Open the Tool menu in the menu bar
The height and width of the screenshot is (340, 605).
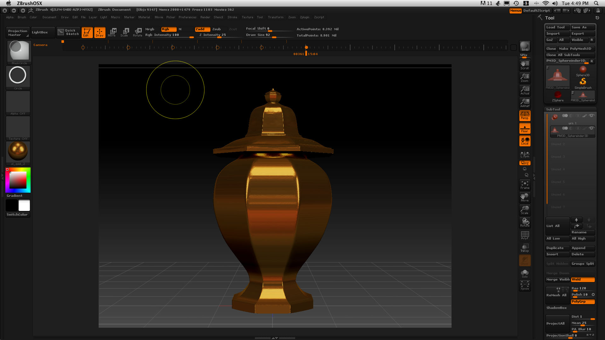click(260, 17)
